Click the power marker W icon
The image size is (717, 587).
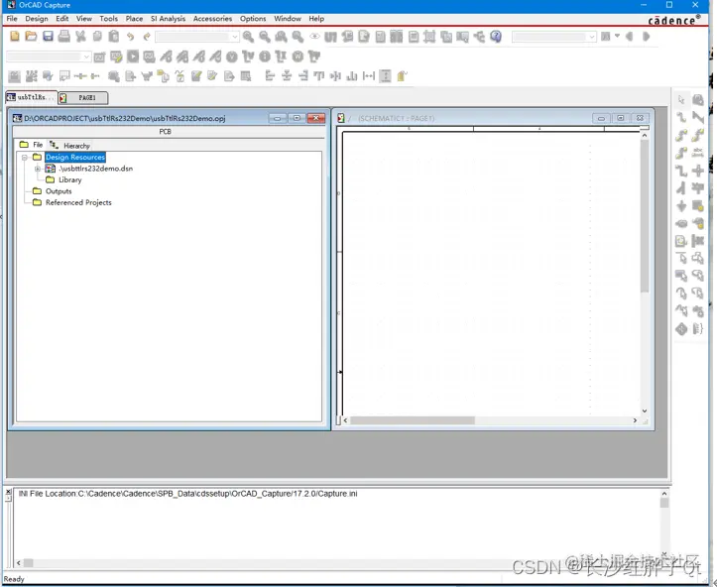(x=298, y=57)
